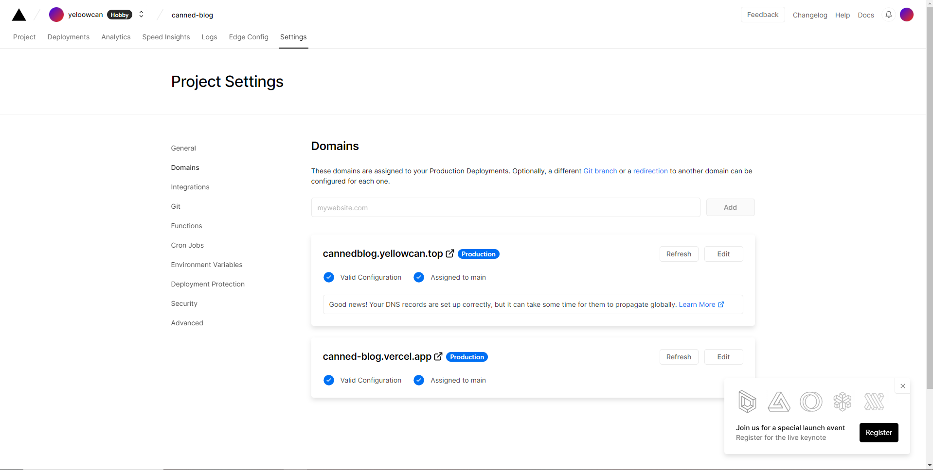933x470 pixels.
Task: Open Deployment Protection settings section
Action: click(208, 284)
